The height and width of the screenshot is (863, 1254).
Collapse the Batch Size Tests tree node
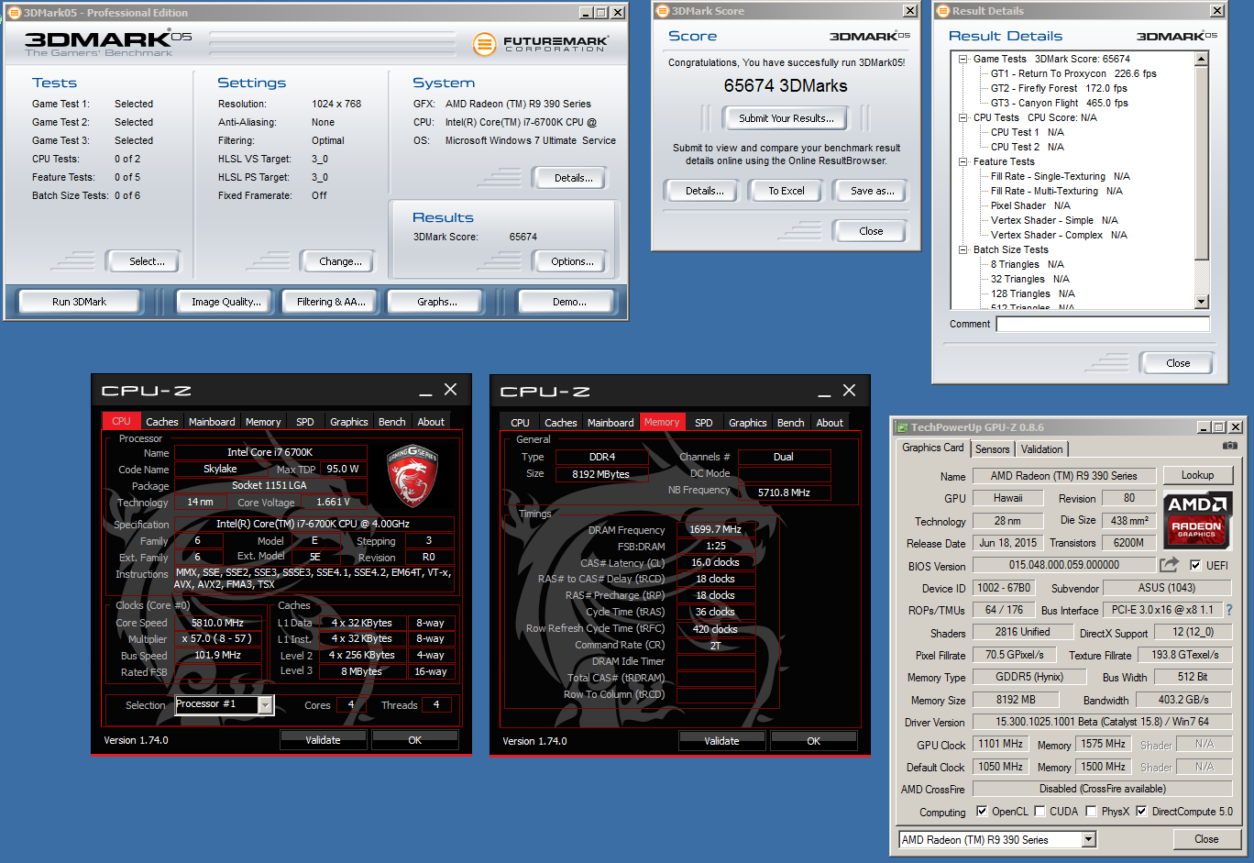coord(963,249)
